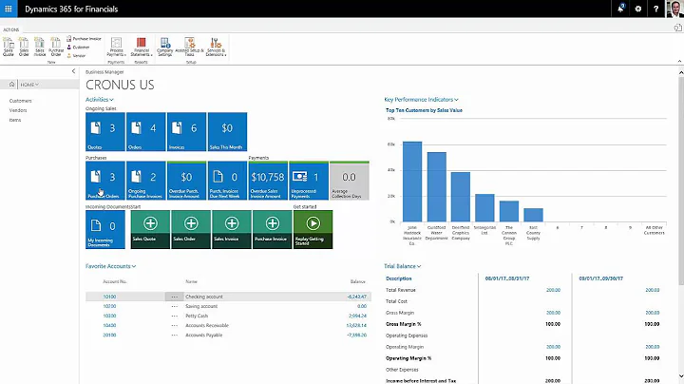This screenshot has height=384, width=684.
Task: Open the Quotes tile showing 3
Action: (105, 132)
